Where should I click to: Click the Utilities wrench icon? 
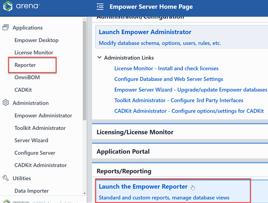(x=6, y=178)
